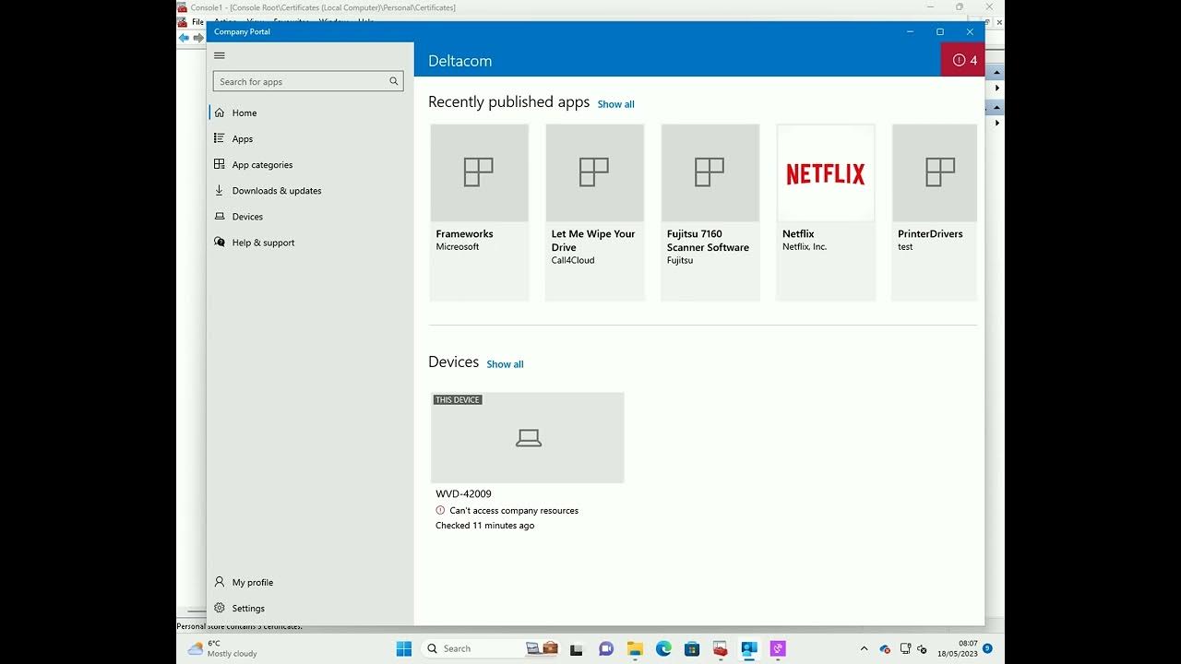The width and height of the screenshot is (1181, 664).
Task: Show hidden system tray icons chevron
Action: 865,648
